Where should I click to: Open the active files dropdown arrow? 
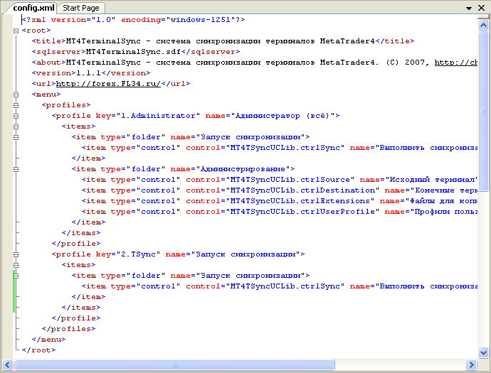tap(469, 8)
